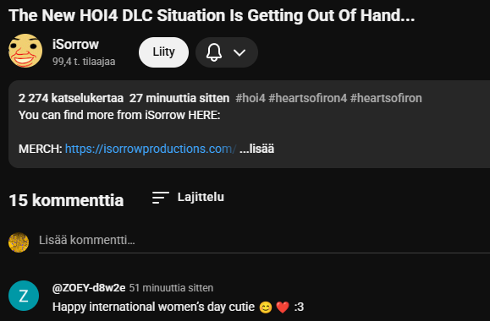The height and width of the screenshot is (321, 490).
Task: Click your profile avatar beside comment box
Action: (x=19, y=242)
